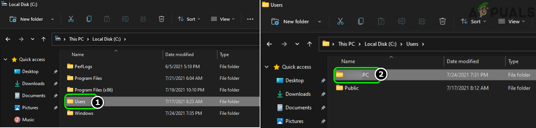Click Delete trash icon in Users window
This screenshot has width=536, height=128.
[442, 21]
